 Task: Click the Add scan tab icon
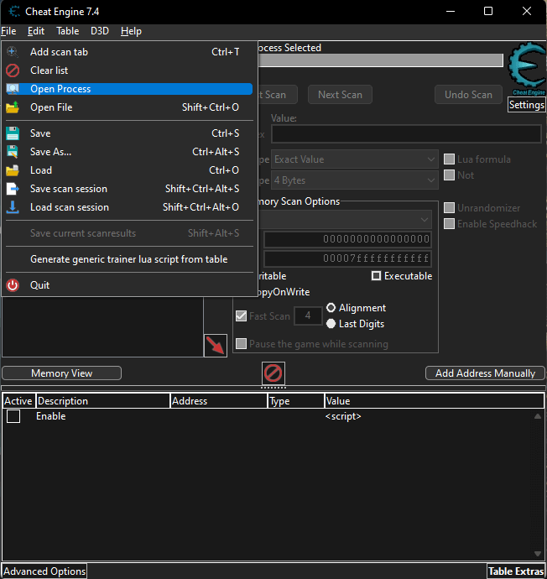pyautogui.click(x=13, y=52)
